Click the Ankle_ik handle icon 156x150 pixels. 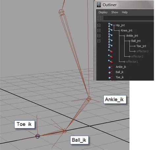pyautogui.click(x=111, y=67)
